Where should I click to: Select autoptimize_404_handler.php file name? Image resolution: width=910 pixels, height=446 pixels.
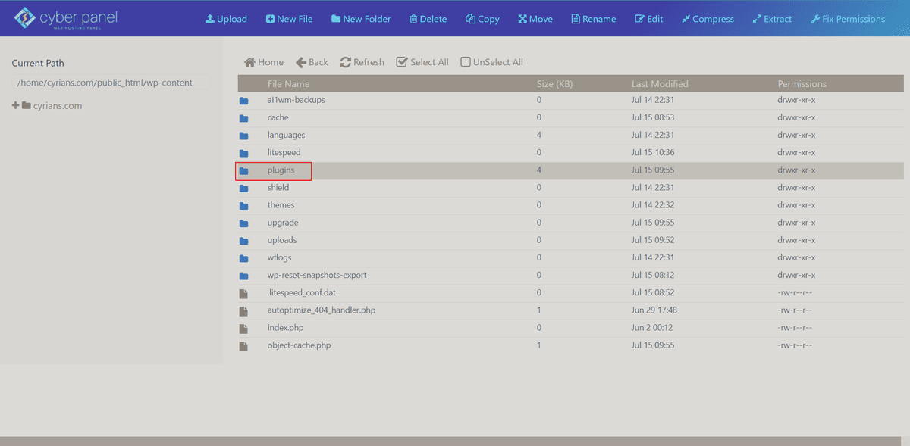(322, 310)
